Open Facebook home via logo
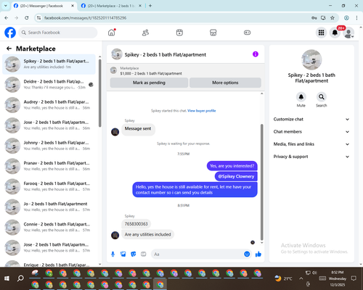Screen dimensions: 363x290 [10, 33]
